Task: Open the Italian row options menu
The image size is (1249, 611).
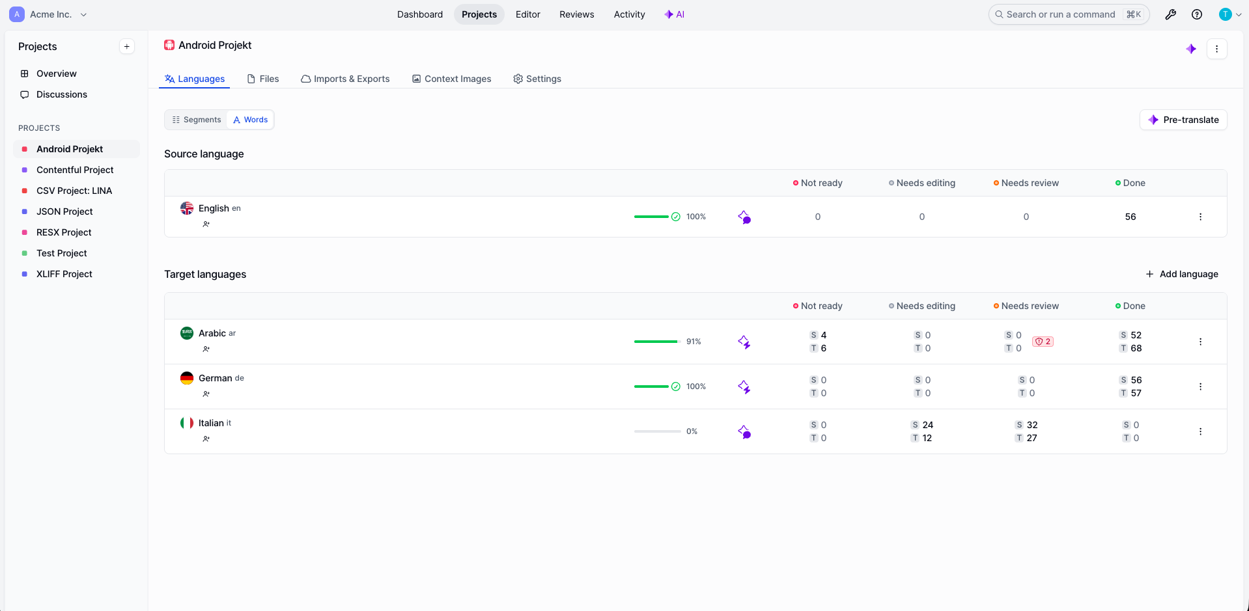Action: click(1200, 431)
